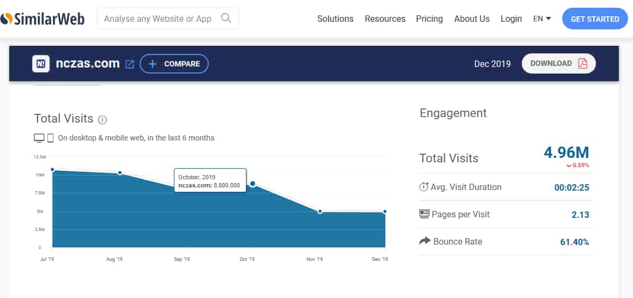
Task: Select the Jul '19 chart data point
Action: point(52,169)
